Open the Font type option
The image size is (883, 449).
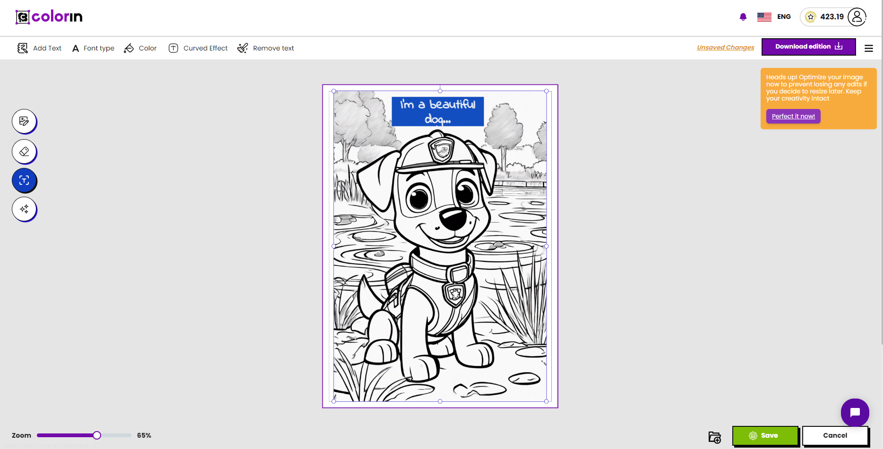click(93, 48)
